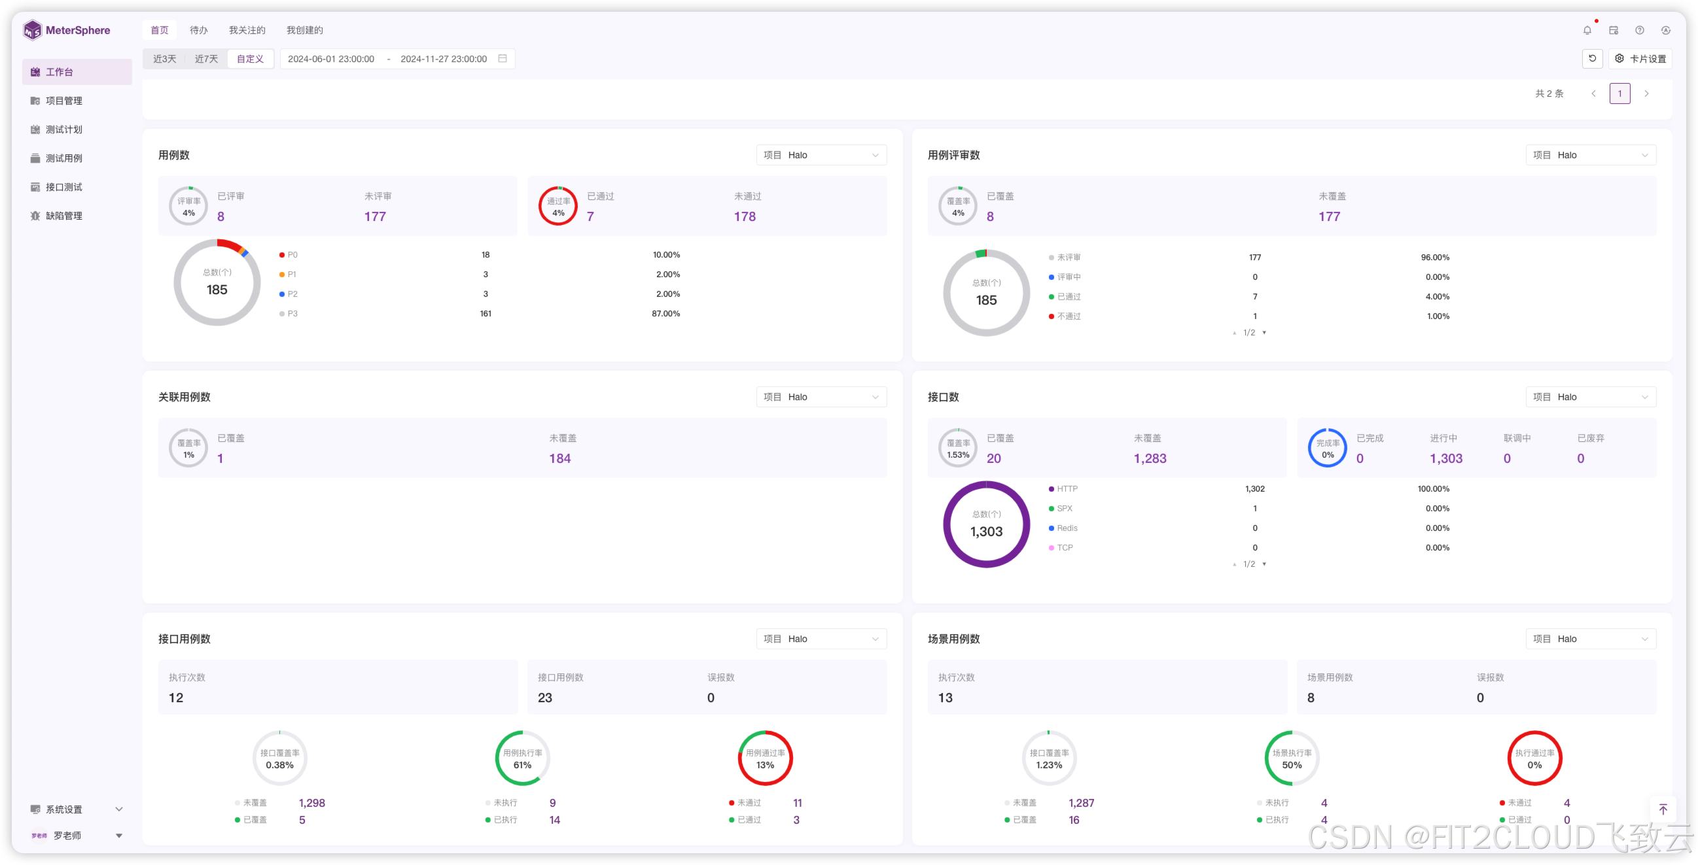Toggle P1 legend item in 用例数 chart
Image resolution: width=1698 pixels, height=865 pixels.
tap(287, 275)
